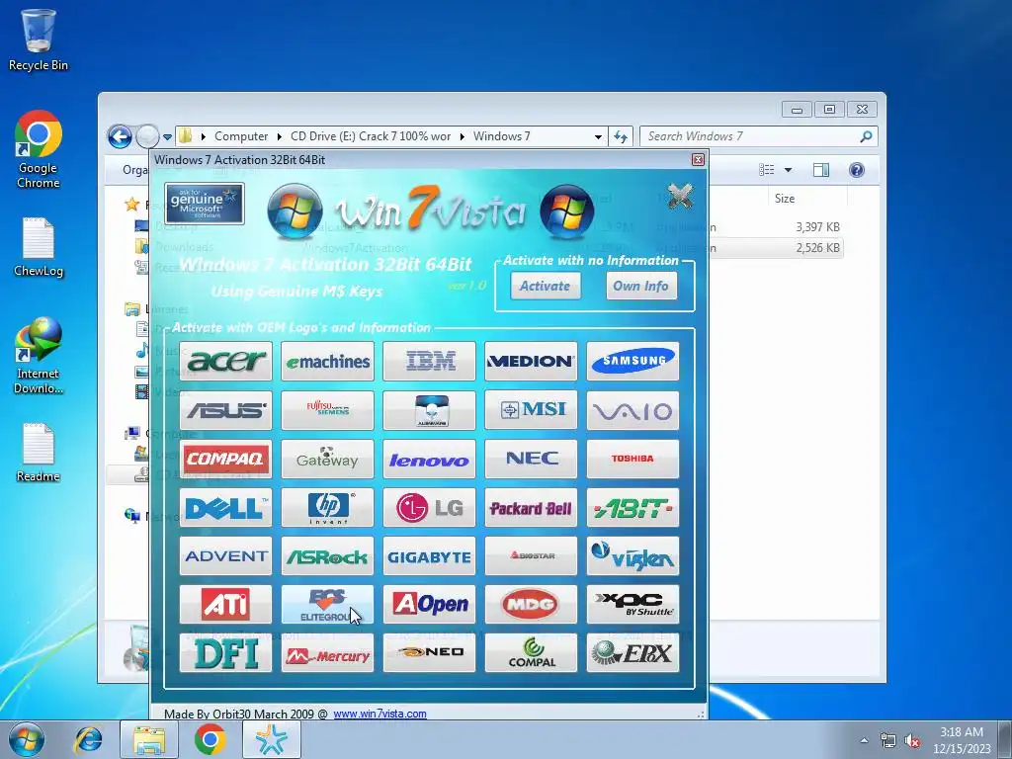Pick the Gateway OEM logo

tap(327, 459)
